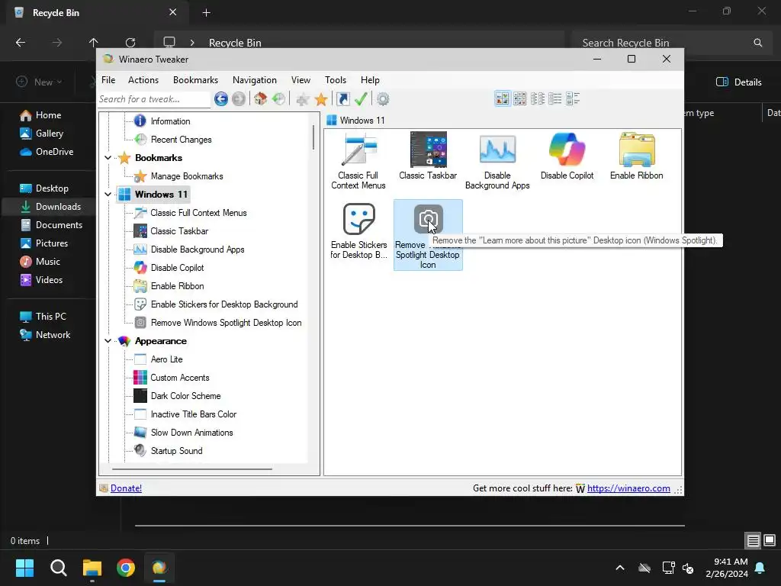781x586 pixels.
Task: Open Enable Stickers for Desktop tile
Action: [x=358, y=230]
